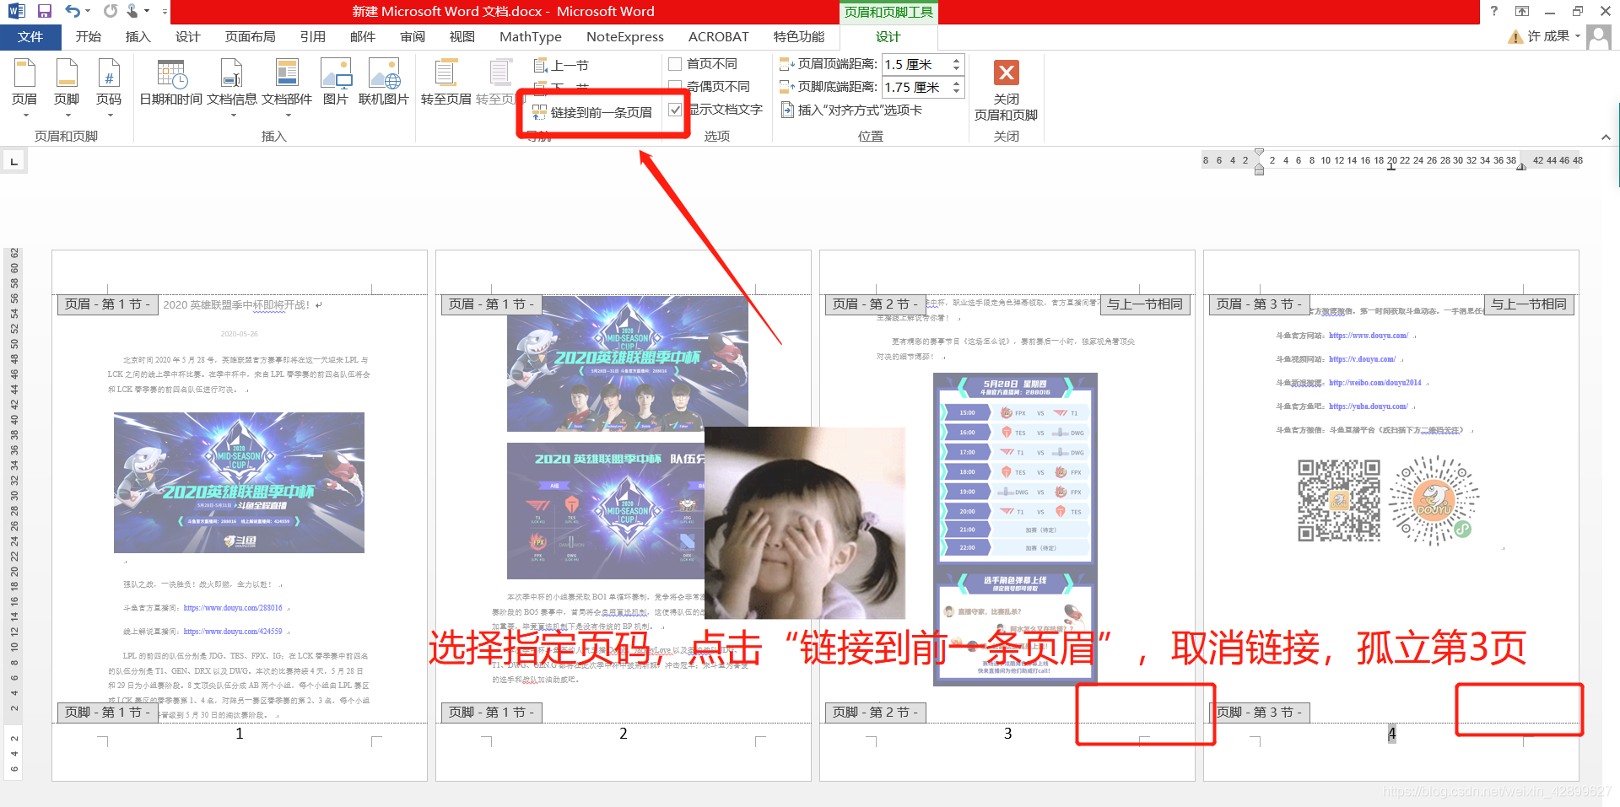Click link https://v.douyu.com/ on page 4

pyautogui.click(x=1362, y=359)
